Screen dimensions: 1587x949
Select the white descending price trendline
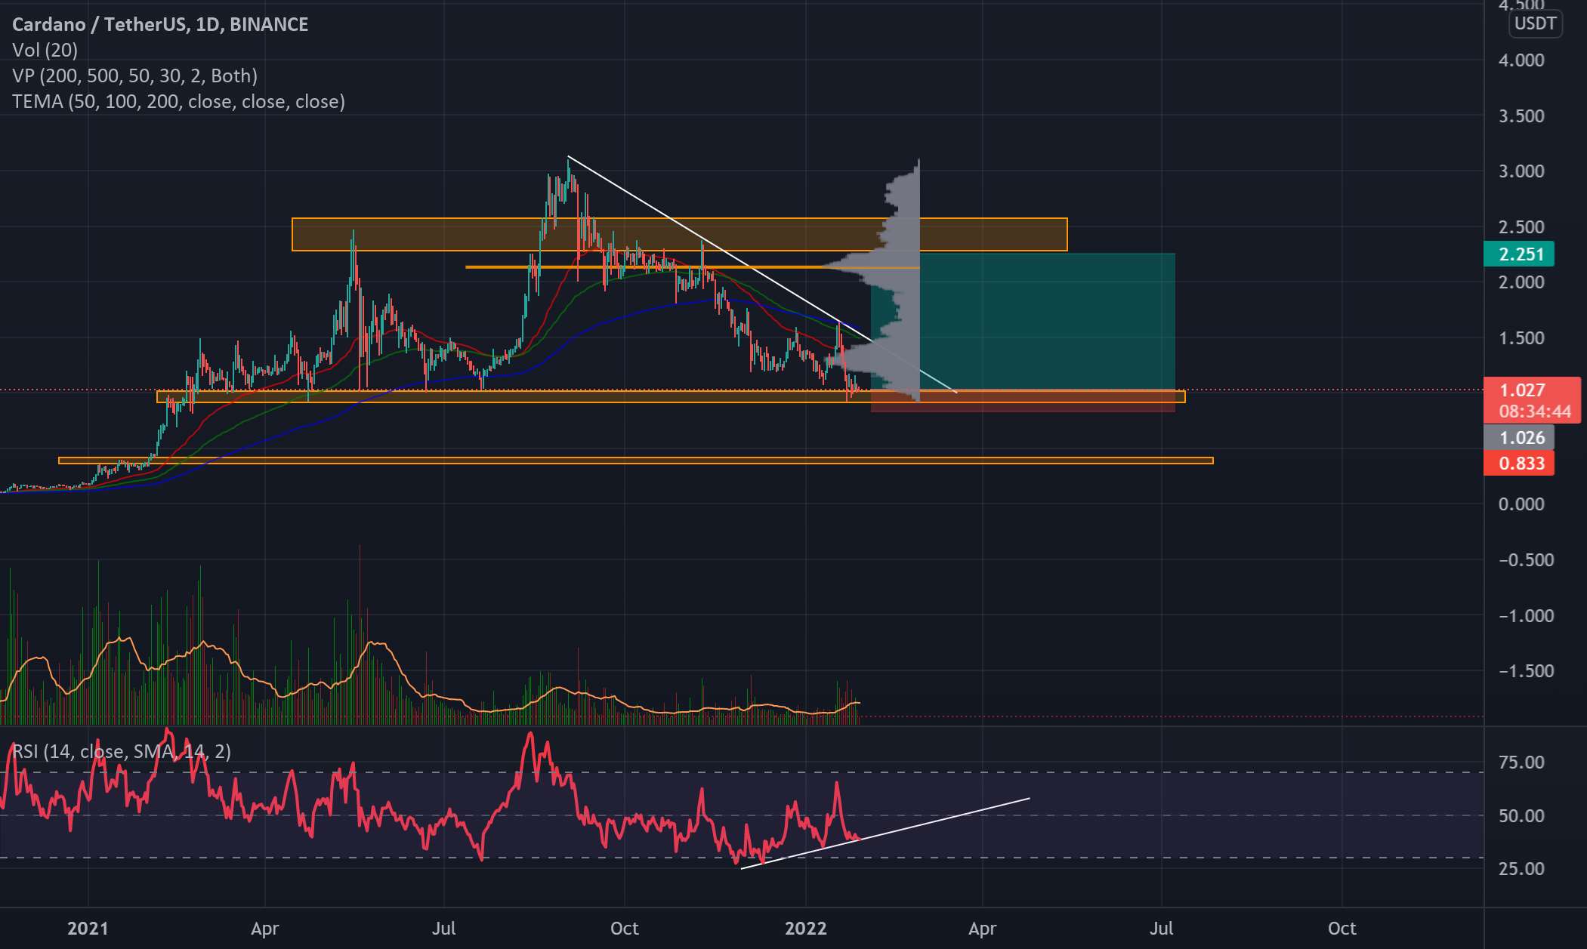pos(762,275)
